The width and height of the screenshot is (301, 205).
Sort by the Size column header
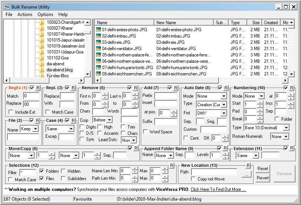[x=254, y=22]
